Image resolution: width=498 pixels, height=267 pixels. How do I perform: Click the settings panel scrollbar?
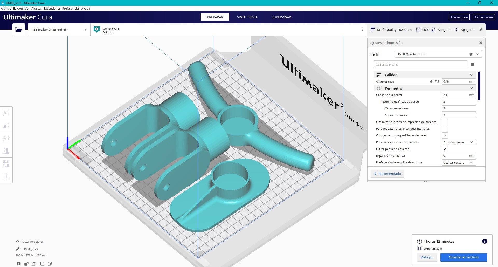(x=479, y=86)
